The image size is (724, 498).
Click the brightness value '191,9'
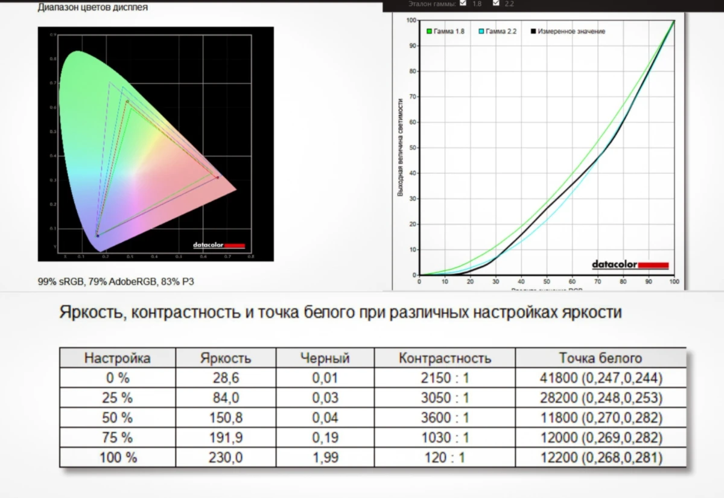pyautogui.click(x=226, y=437)
